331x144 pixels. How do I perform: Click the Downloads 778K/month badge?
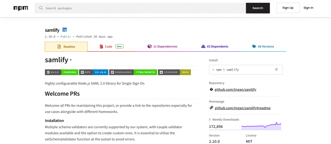(x=133, y=72)
